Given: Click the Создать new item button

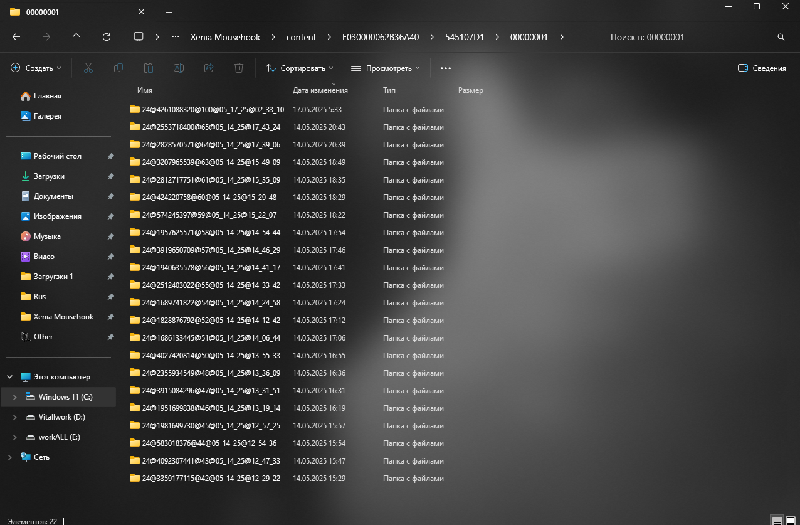Looking at the screenshot, I should 36,68.
